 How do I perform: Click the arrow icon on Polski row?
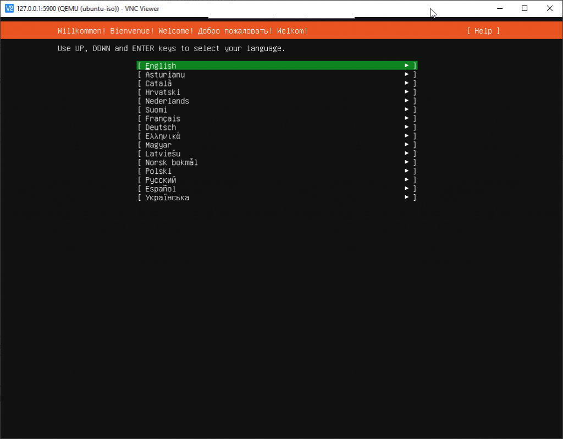click(x=407, y=172)
